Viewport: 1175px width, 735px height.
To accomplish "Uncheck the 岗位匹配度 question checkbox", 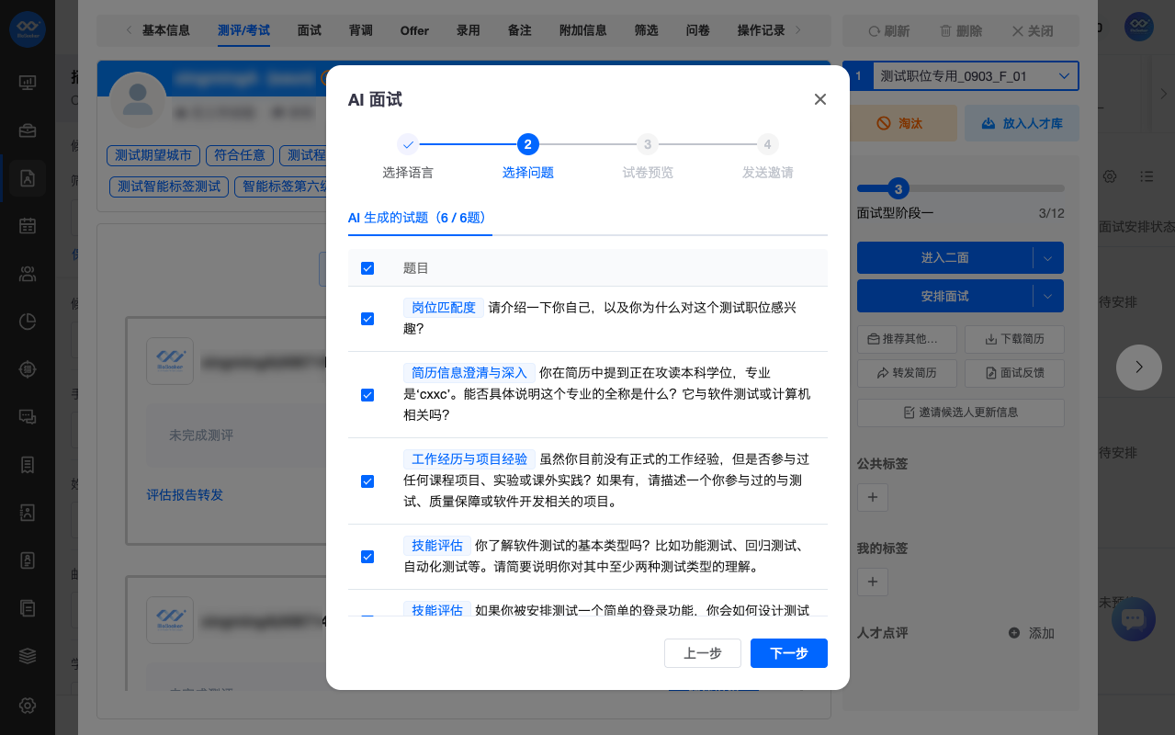I will point(367,319).
